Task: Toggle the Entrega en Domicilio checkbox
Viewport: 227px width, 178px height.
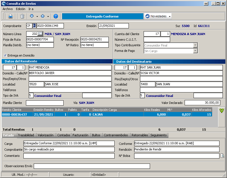Action: (5, 55)
